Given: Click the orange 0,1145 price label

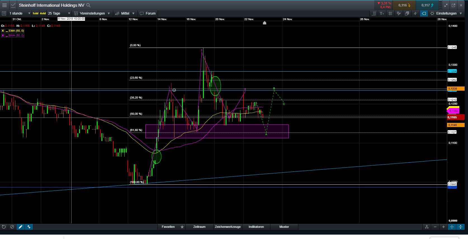Looking at the screenshot, I should tap(456, 125).
